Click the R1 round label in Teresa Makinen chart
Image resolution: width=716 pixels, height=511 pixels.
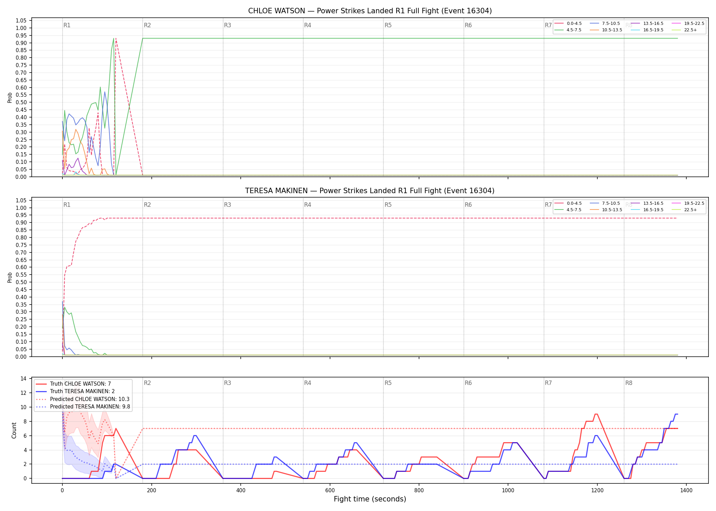pos(67,205)
